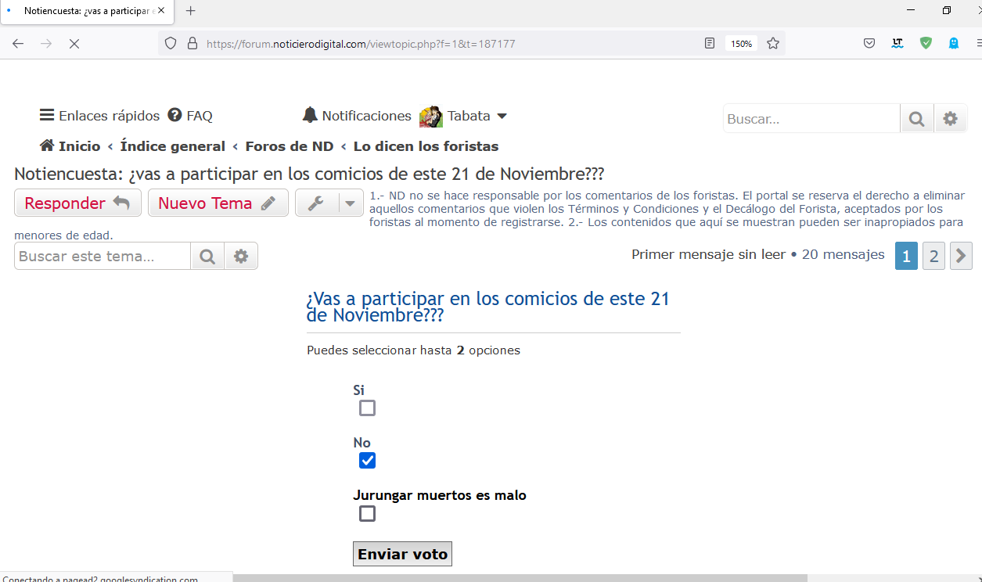
Task: Click the browser forward arrow
Action: point(46,44)
